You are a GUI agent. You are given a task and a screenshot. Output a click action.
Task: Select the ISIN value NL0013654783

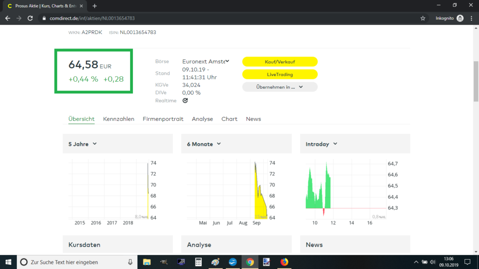[x=138, y=32]
